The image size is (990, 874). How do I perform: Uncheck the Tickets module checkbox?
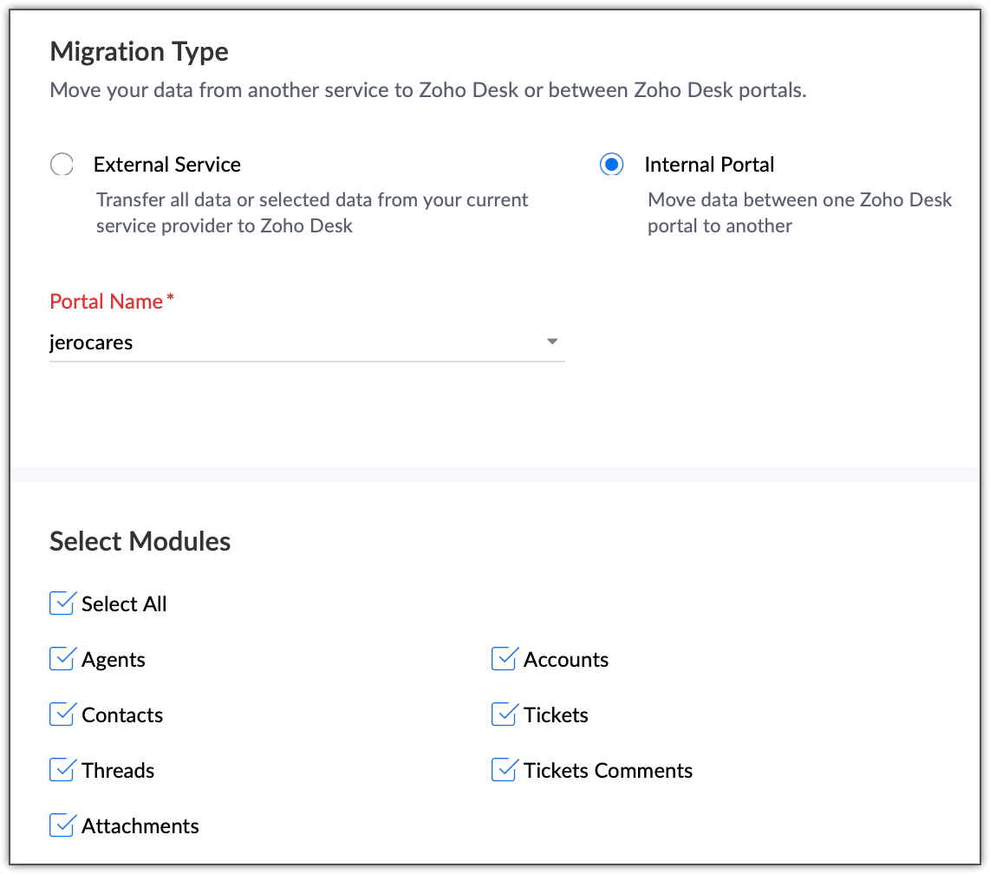[504, 714]
